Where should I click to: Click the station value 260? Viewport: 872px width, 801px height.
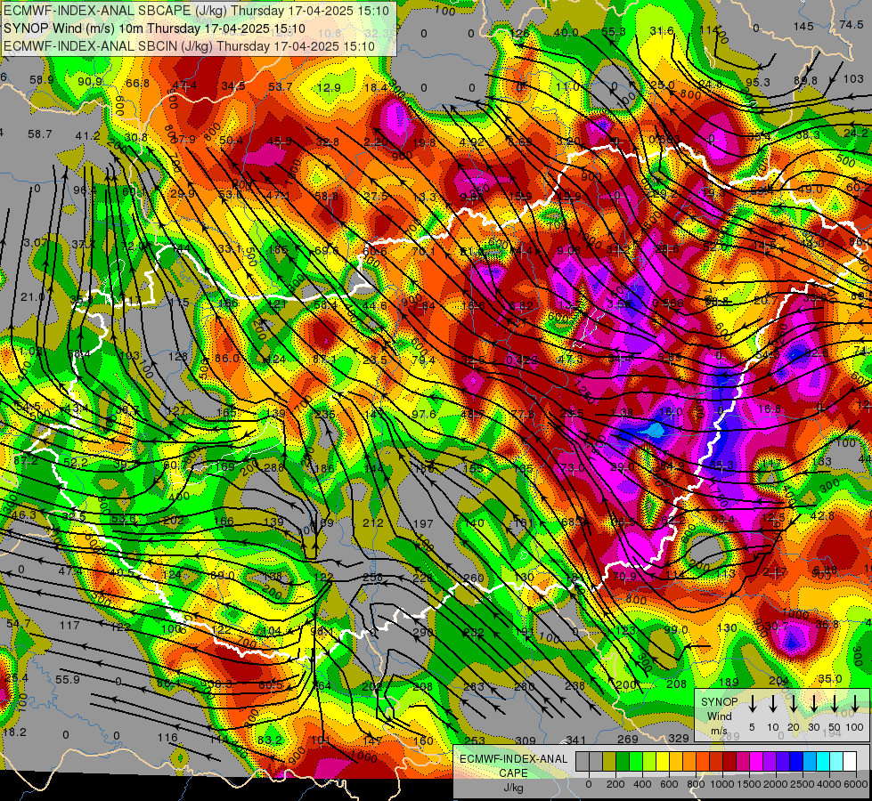pos(473,578)
